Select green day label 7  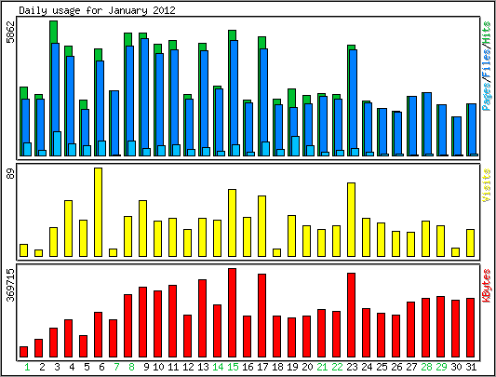point(116,367)
